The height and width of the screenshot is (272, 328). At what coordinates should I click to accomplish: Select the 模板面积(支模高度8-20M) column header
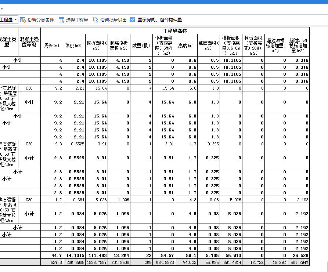pyautogui.click(x=253, y=46)
